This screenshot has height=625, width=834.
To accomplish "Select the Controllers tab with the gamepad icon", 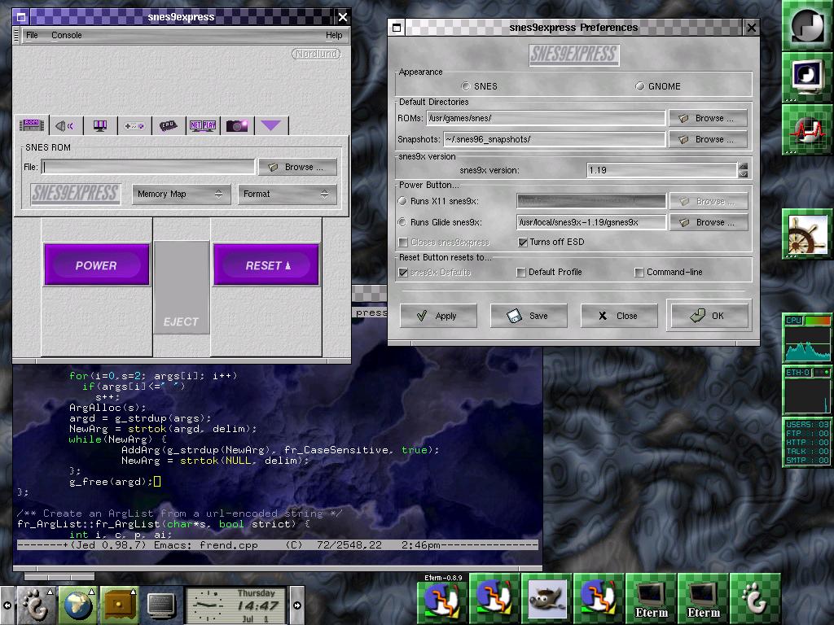I will pos(134,126).
